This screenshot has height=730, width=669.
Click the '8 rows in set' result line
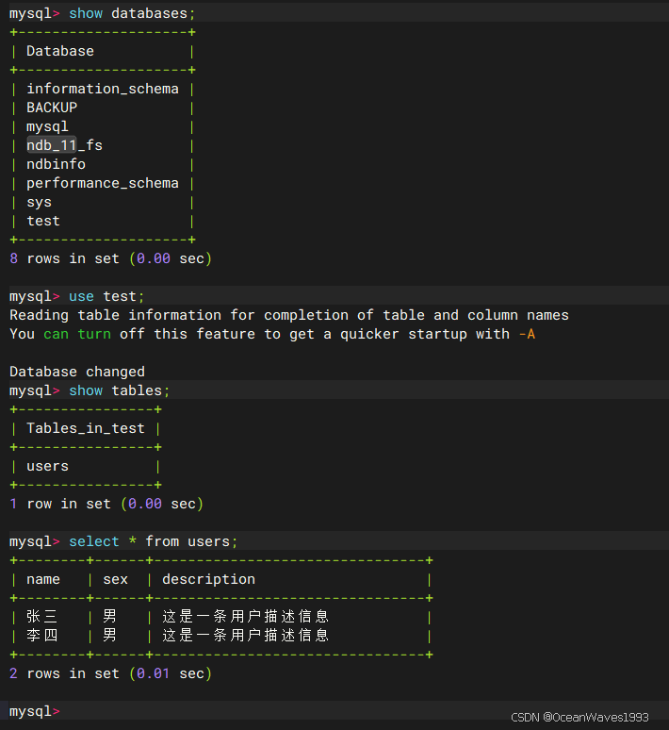111,258
